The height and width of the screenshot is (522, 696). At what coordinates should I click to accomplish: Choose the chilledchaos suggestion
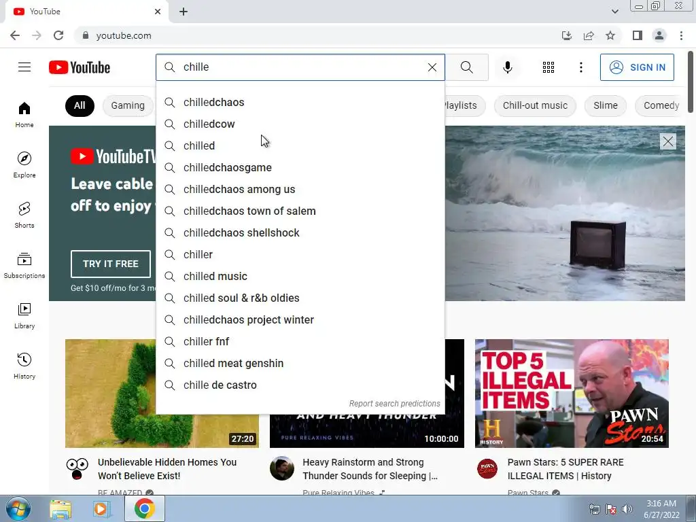tap(300, 102)
